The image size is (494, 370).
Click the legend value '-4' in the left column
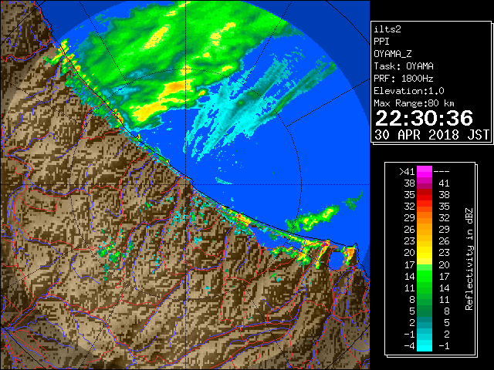pyautogui.click(x=409, y=346)
